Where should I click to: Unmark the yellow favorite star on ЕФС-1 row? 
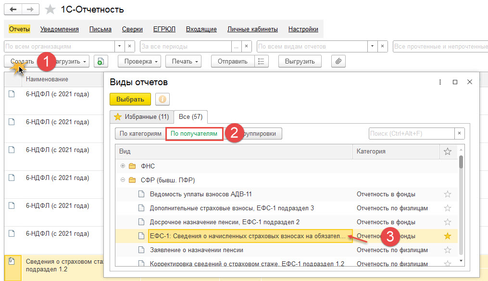click(x=448, y=236)
